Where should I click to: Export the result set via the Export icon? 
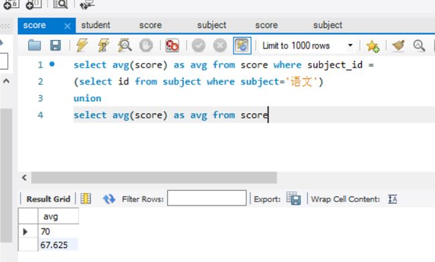click(x=294, y=198)
